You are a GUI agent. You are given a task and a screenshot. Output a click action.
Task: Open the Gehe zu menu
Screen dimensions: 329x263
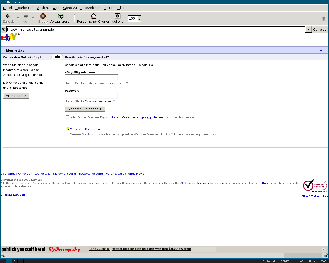[70, 8]
